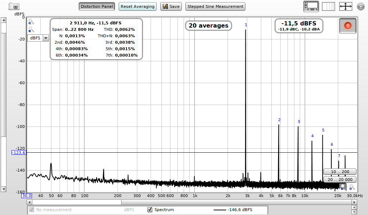Screen dimensions: 368x215
Task: Click the 6th harmonic value 0,00034%
Action: point(76,56)
